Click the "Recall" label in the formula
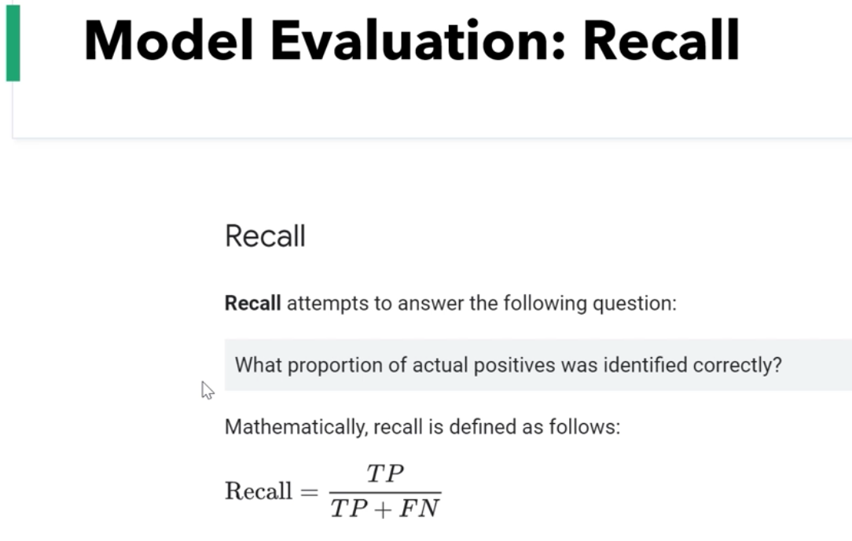Viewport: 852px width, 541px height. 258,491
